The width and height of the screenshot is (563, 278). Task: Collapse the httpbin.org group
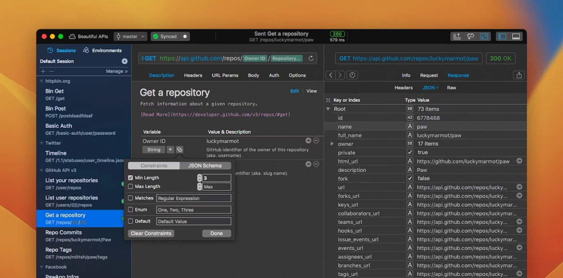point(41,81)
